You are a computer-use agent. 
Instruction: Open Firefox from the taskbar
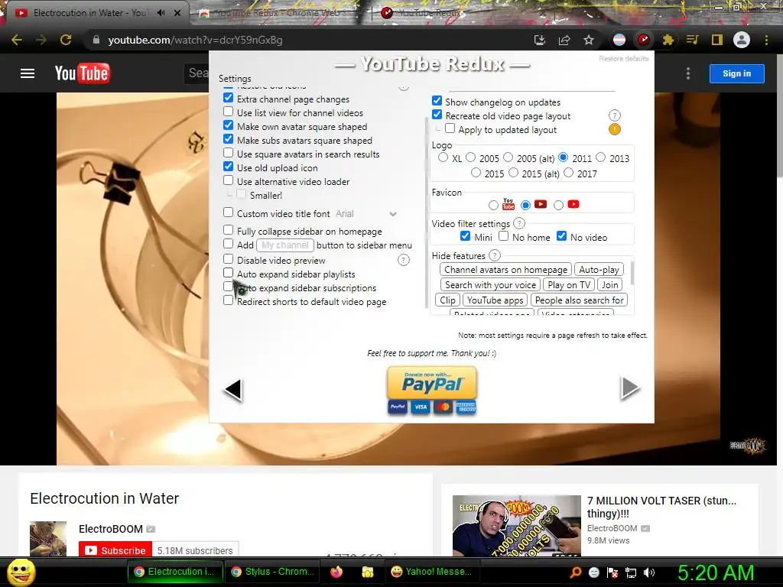(x=336, y=572)
